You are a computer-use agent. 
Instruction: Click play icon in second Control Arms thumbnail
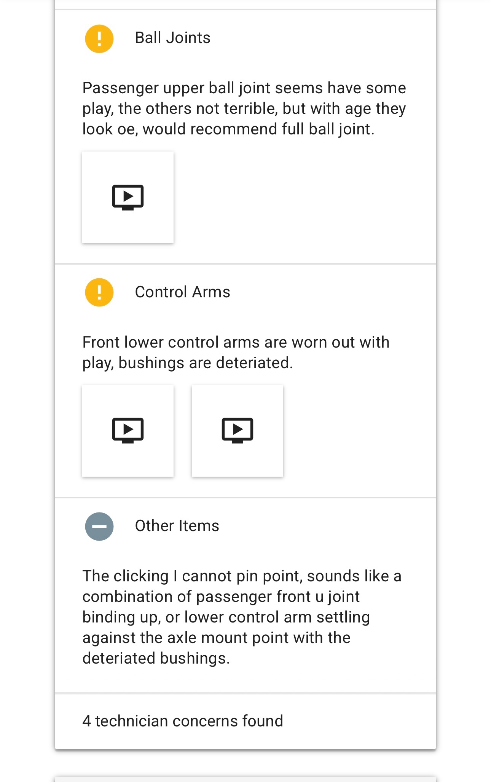tap(238, 430)
